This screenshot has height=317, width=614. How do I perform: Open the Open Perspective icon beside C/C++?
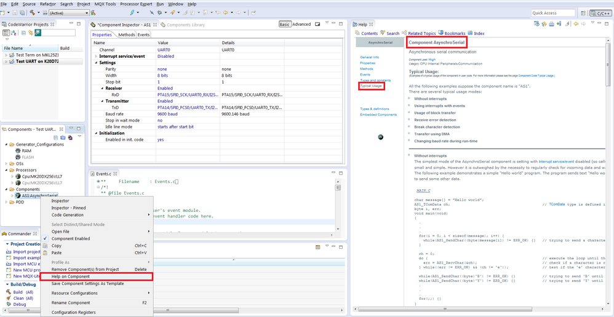click(x=583, y=13)
